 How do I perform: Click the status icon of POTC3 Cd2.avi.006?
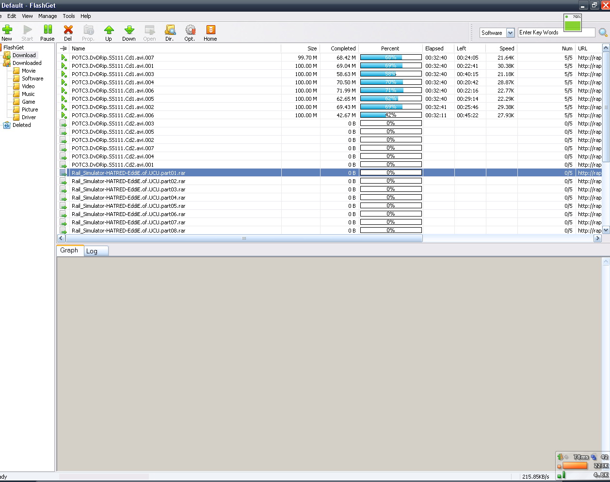tap(64, 115)
